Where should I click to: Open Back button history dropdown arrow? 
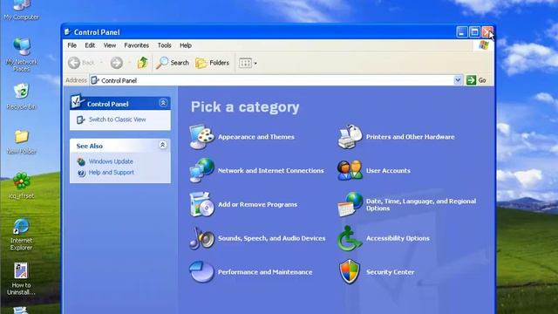coord(101,63)
